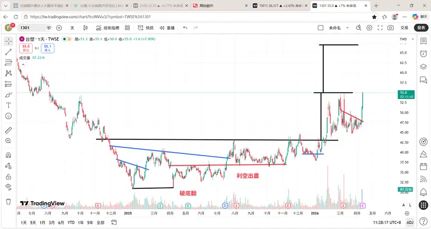Open the pattern drawing tools

[x=9, y=73]
